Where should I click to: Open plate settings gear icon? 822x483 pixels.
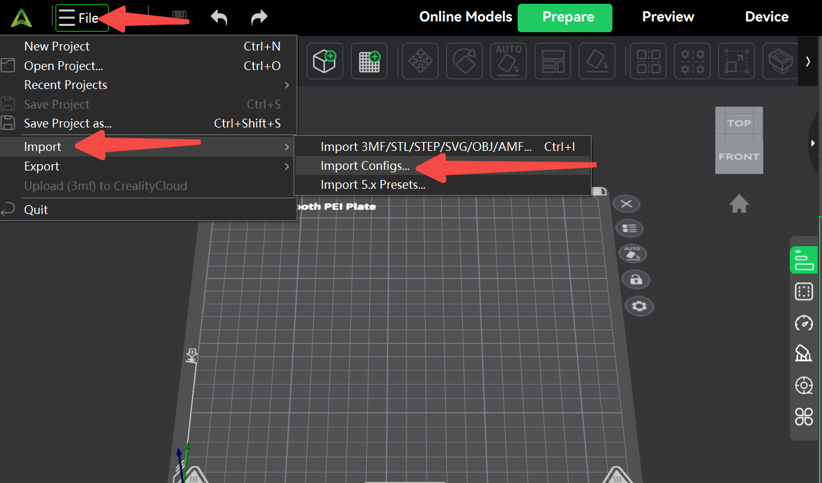pyautogui.click(x=639, y=306)
